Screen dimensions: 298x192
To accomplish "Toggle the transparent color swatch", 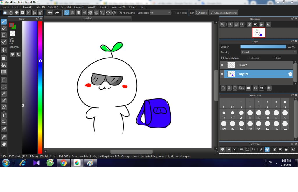I will 13,33.
